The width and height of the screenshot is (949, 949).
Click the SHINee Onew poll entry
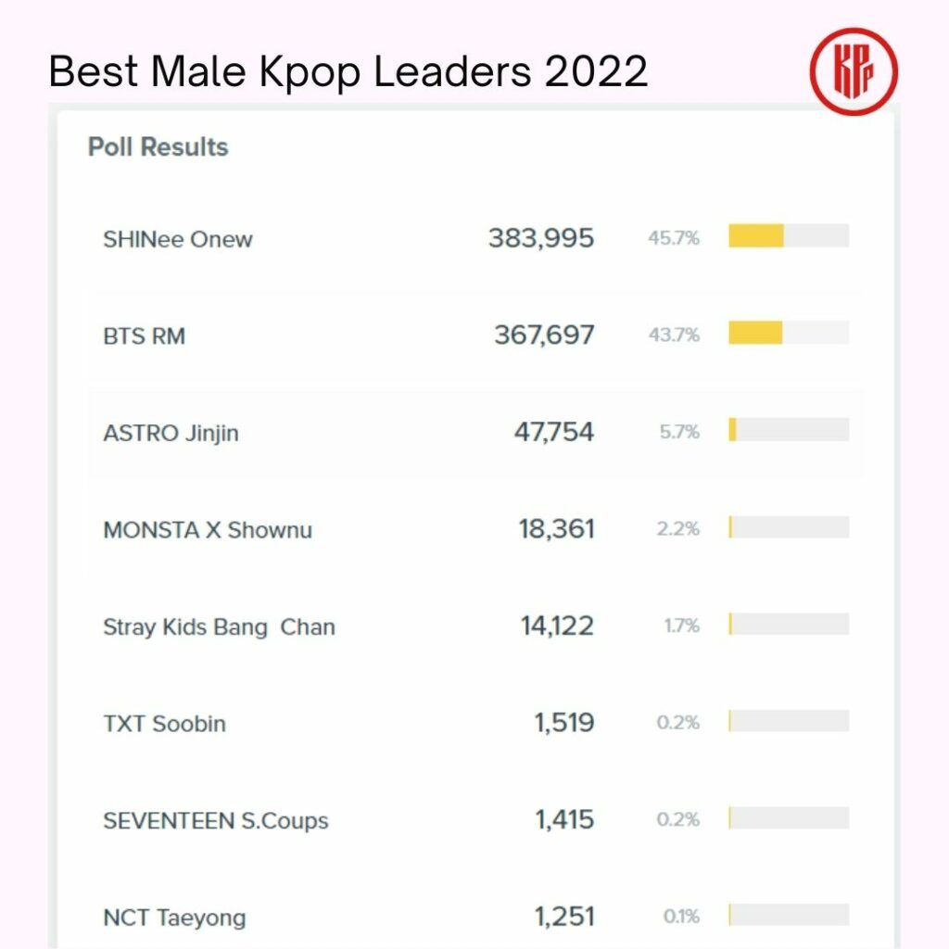click(178, 239)
